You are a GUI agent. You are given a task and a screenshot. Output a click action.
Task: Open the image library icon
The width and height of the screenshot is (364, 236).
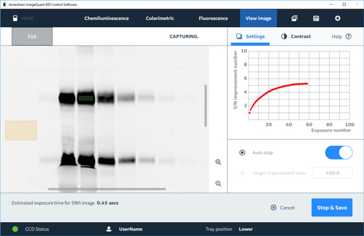click(x=294, y=18)
